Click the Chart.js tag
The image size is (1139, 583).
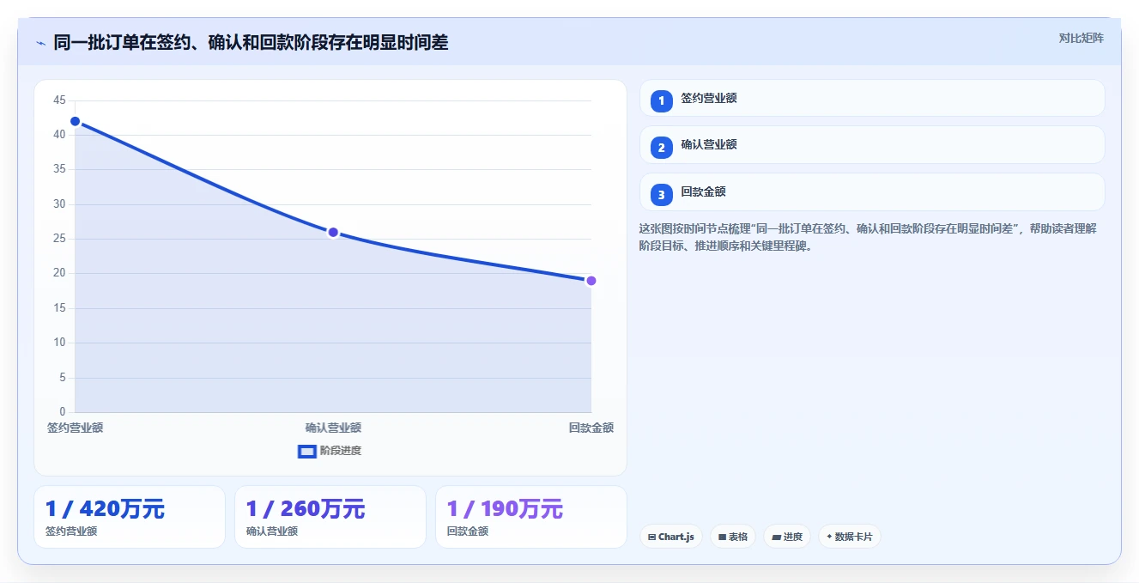(671, 537)
